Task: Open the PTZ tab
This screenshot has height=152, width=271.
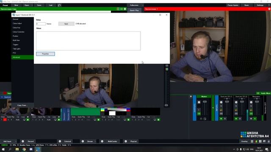Action: pyautogui.click(x=22, y=53)
